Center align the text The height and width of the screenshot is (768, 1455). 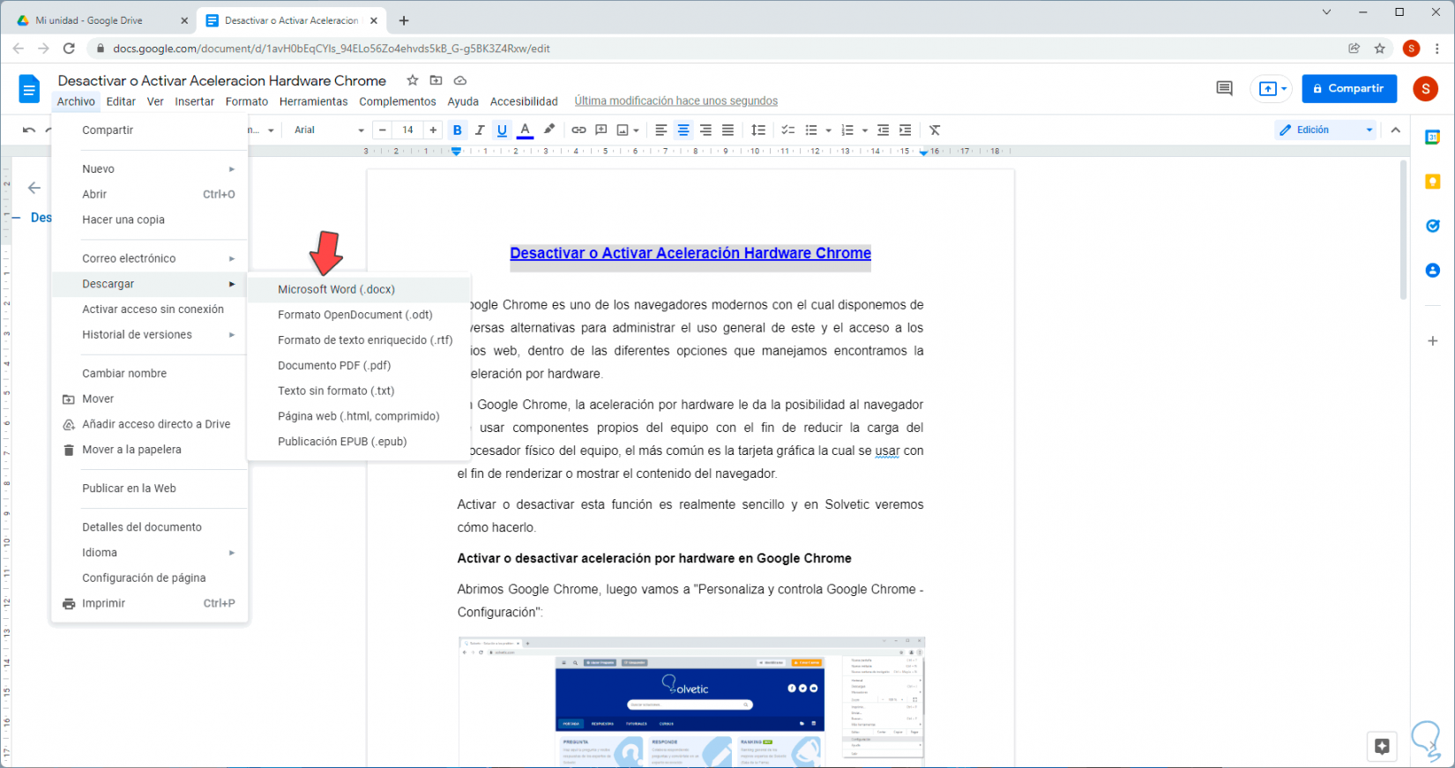tap(683, 130)
